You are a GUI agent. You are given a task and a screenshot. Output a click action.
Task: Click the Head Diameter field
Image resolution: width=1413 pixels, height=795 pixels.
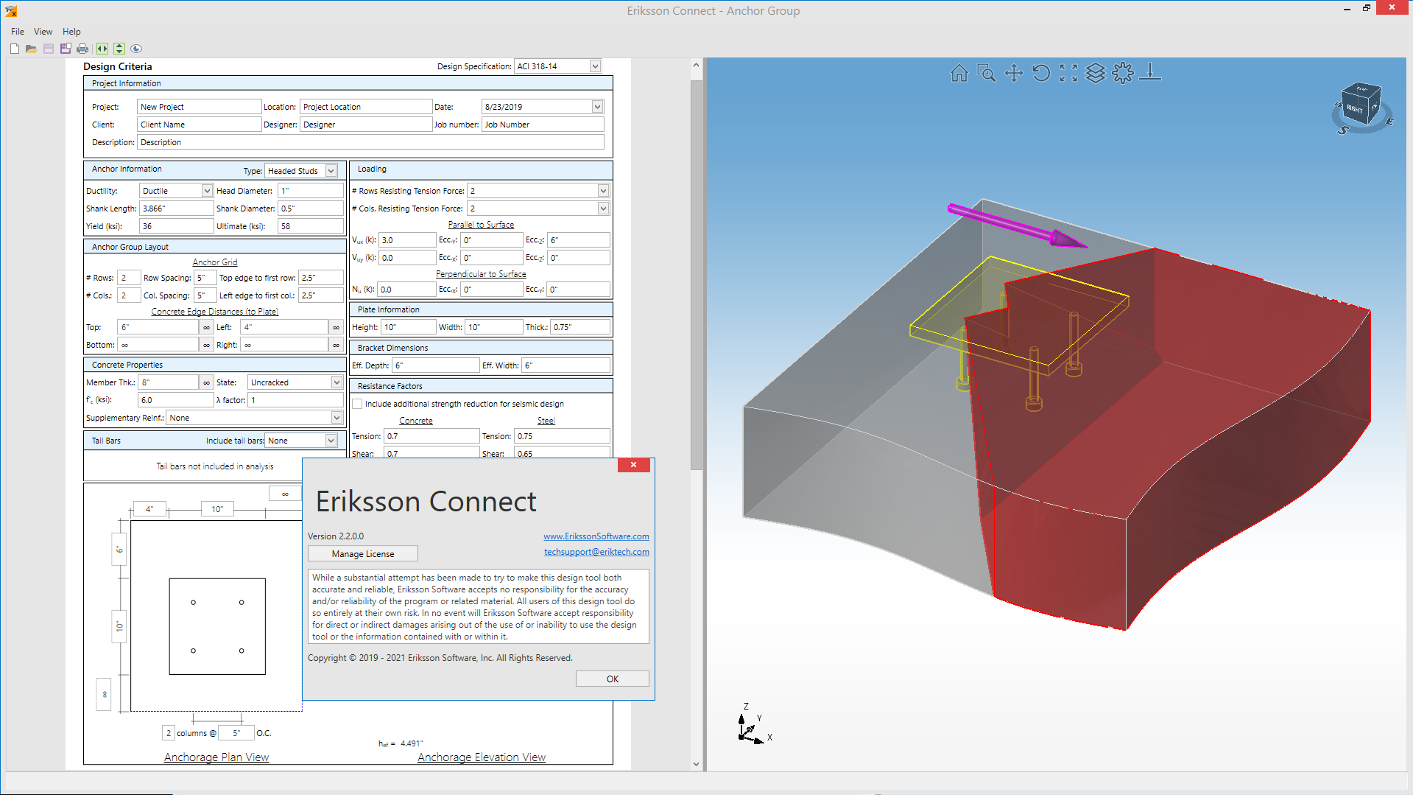pyautogui.click(x=311, y=191)
